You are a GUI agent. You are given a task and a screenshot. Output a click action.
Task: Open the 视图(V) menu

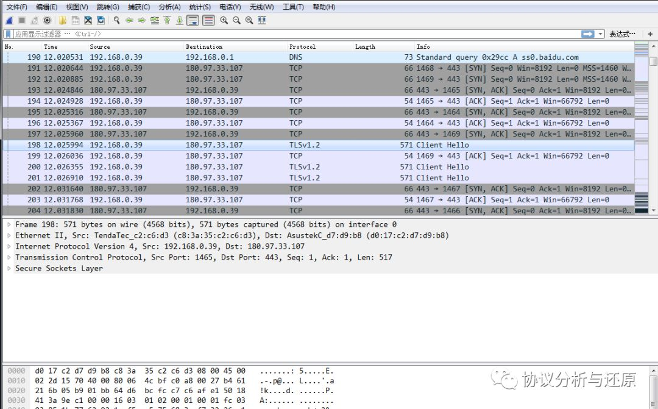(x=77, y=7)
